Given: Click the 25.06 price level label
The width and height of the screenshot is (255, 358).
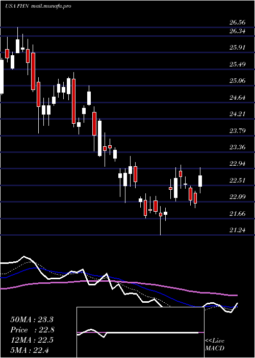Looking at the screenshot, I should click(238, 81).
